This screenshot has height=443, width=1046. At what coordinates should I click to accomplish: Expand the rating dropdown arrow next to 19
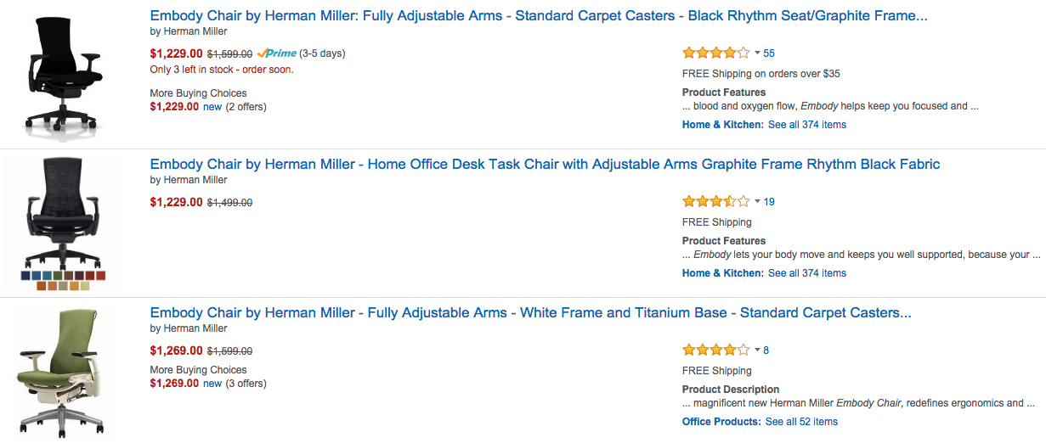(x=757, y=202)
